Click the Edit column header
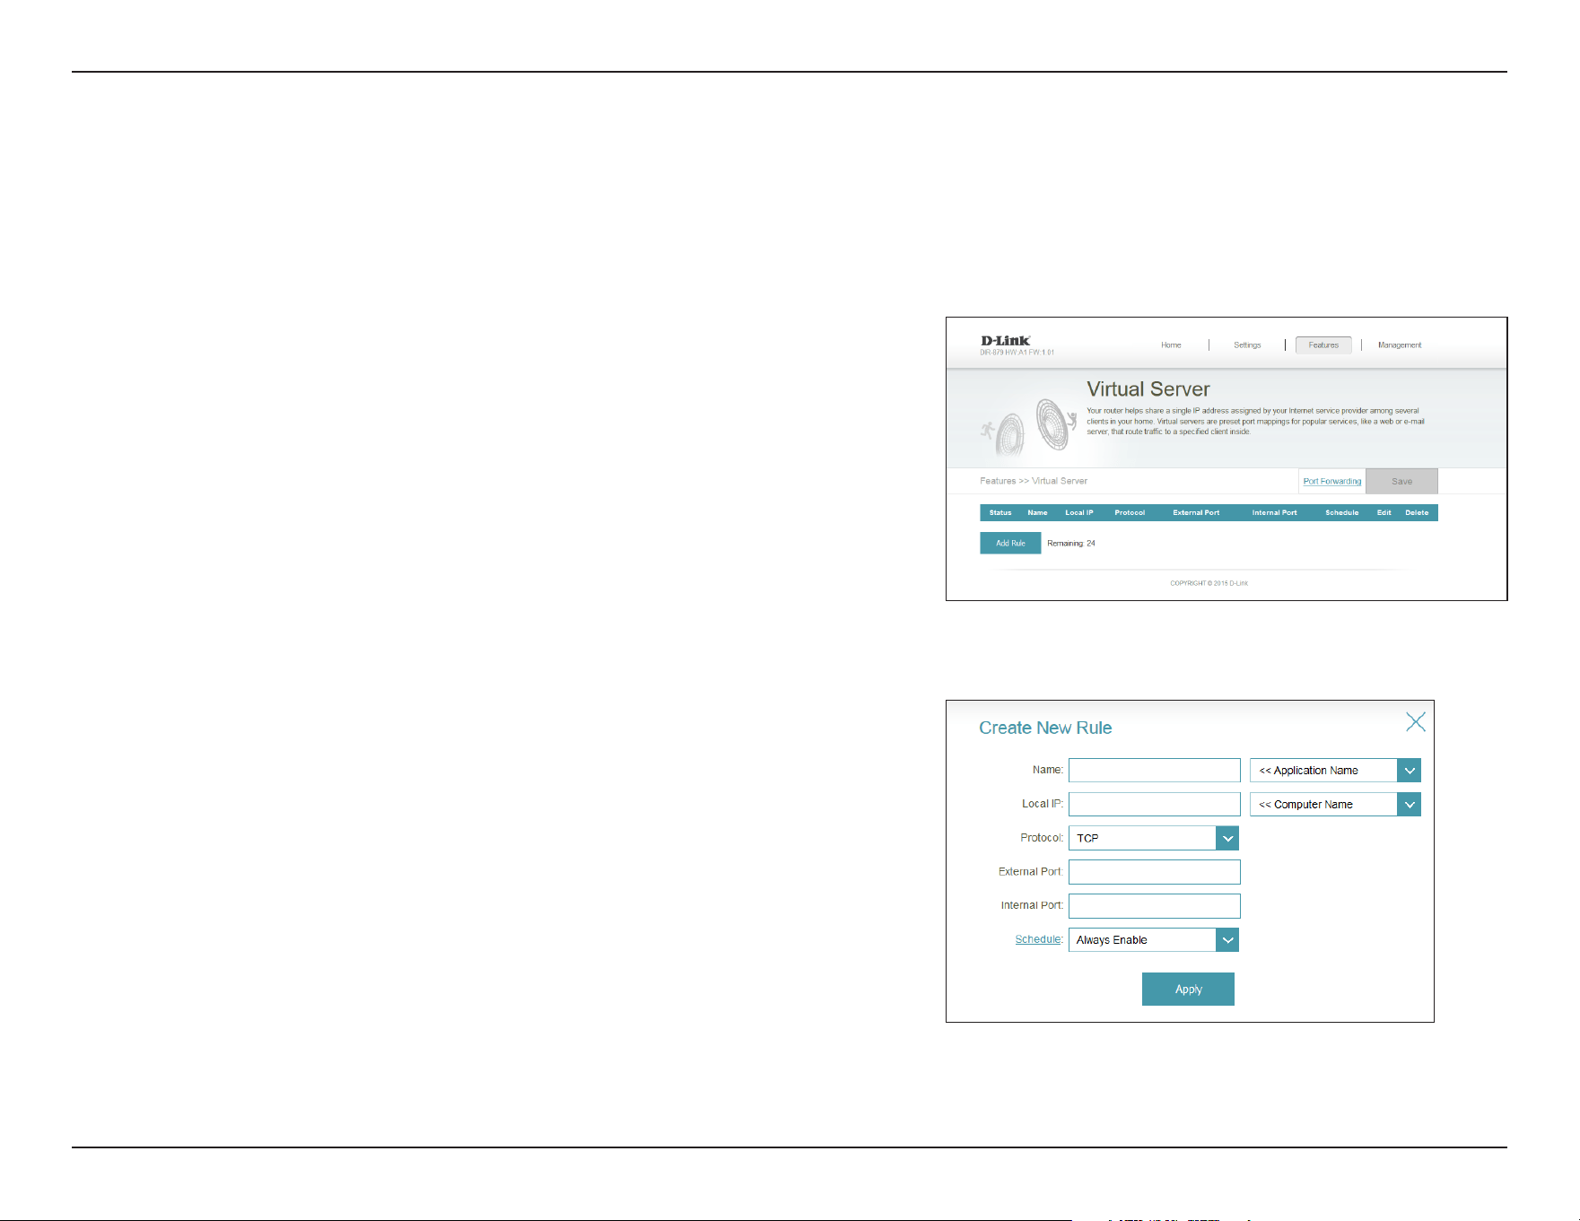This screenshot has height=1221, width=1580. coord(1384,513)
